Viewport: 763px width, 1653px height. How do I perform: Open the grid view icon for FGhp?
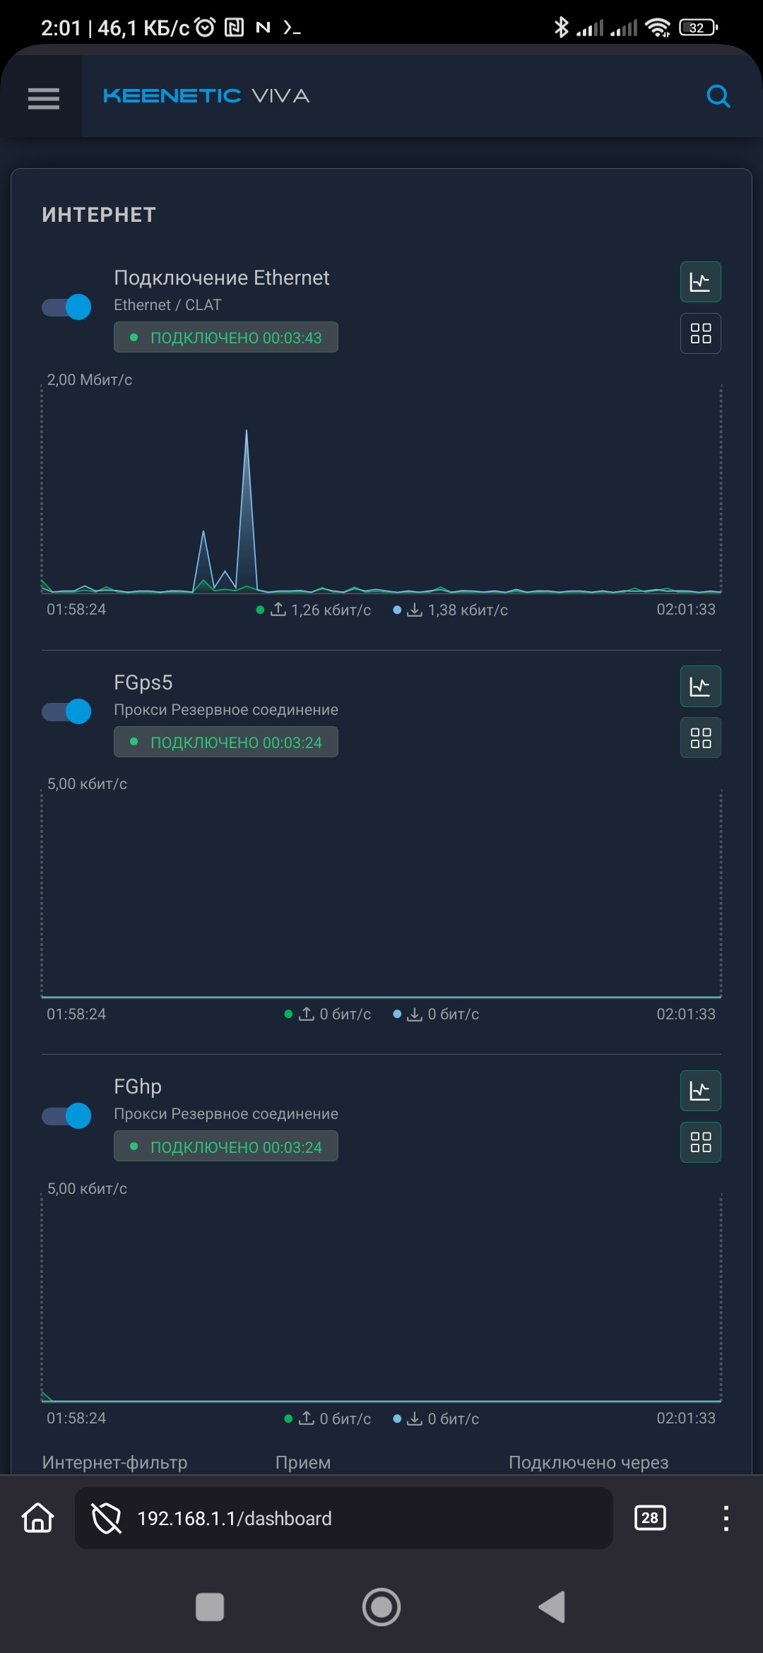(700, 1142)
